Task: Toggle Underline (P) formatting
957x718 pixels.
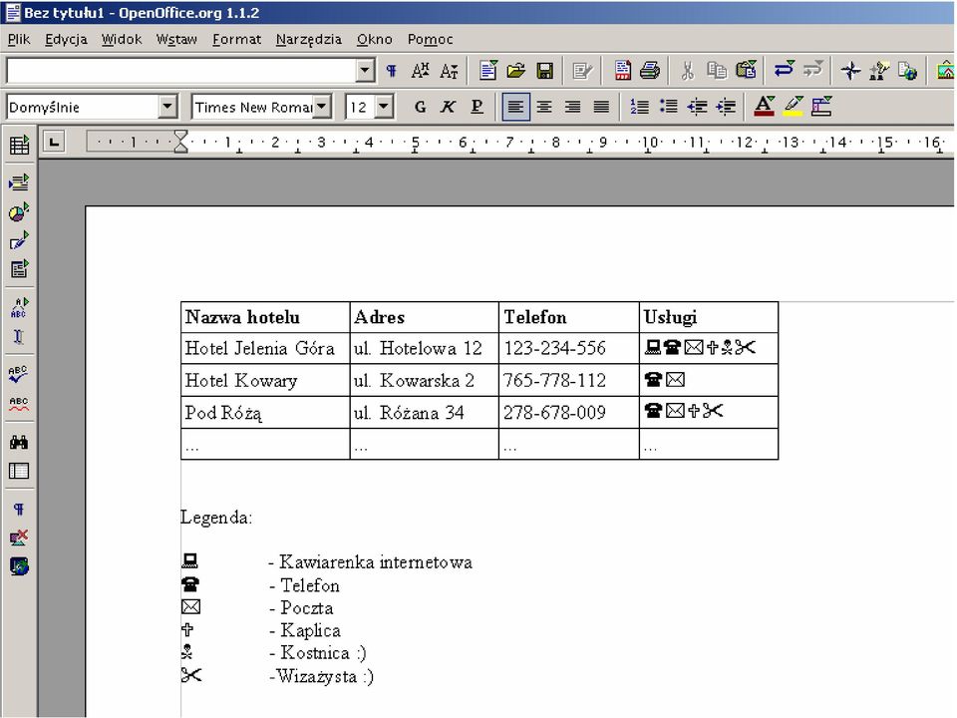Action: pos(477,107)
